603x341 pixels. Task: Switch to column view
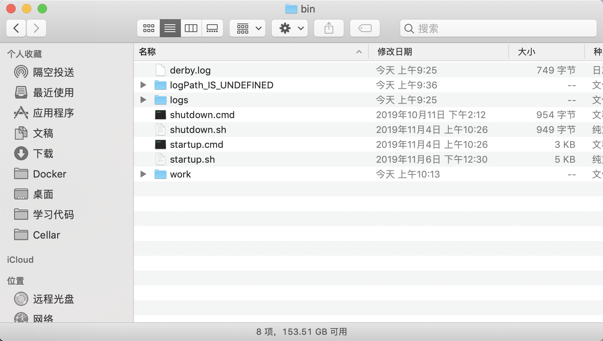pyautogui.click(x=191, y=28)
